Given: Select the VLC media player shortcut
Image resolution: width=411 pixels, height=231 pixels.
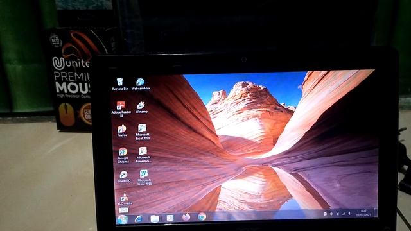Looking at the screenshot, I should point(125,200).
